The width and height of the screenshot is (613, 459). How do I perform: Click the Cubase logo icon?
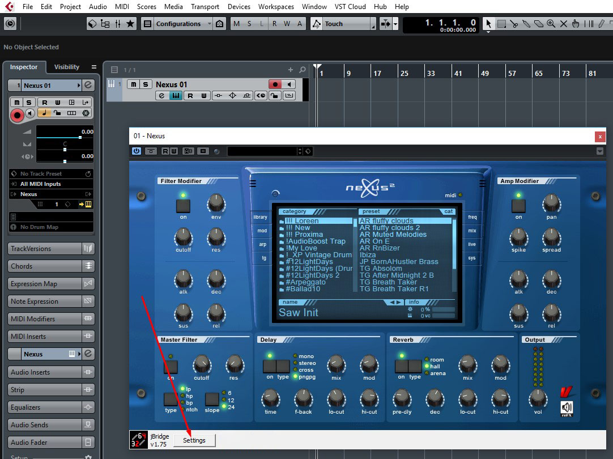click(10, 6)
